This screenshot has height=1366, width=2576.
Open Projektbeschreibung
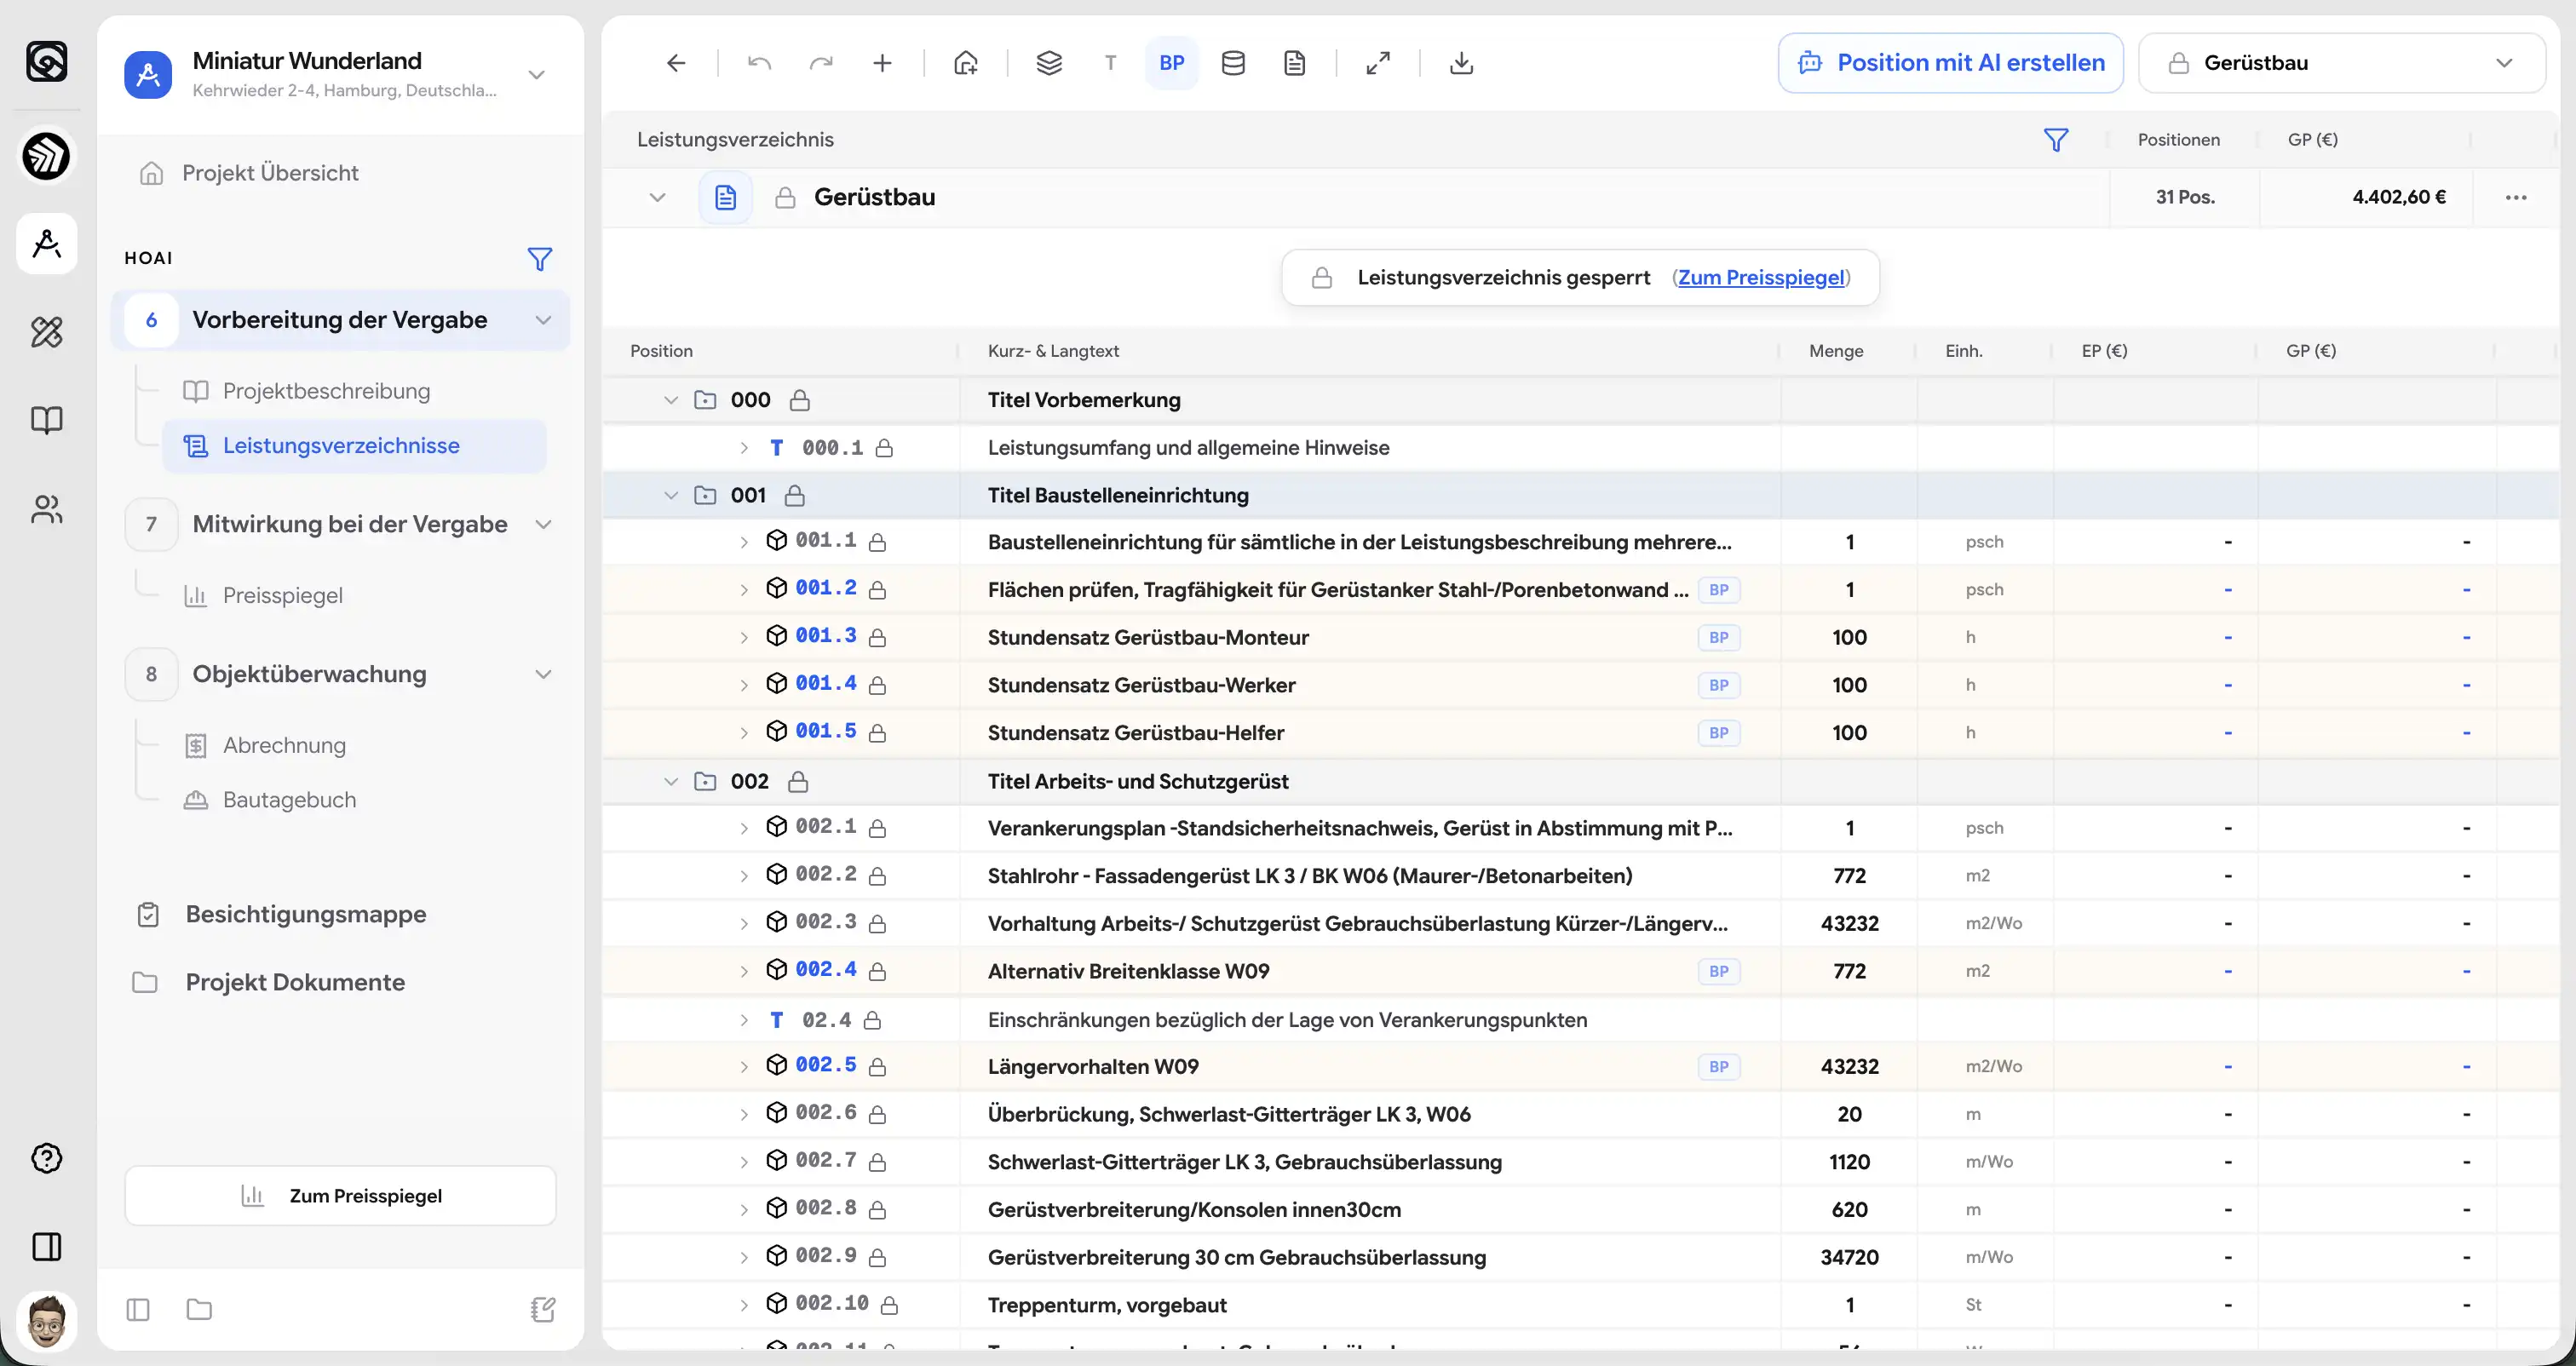coord(326,391)
